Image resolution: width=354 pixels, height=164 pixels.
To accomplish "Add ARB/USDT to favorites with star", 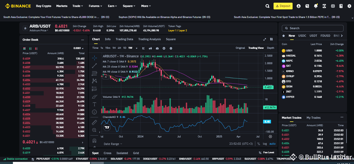I will click(x=25, y=28).
